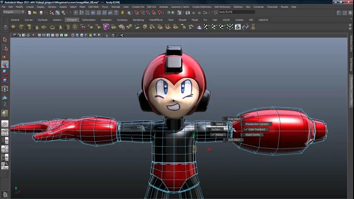This screenshot has height=199, width=354.
Task: Enable Snap to Grids icon
Action: pyautogui.click(x=137, y=13)
